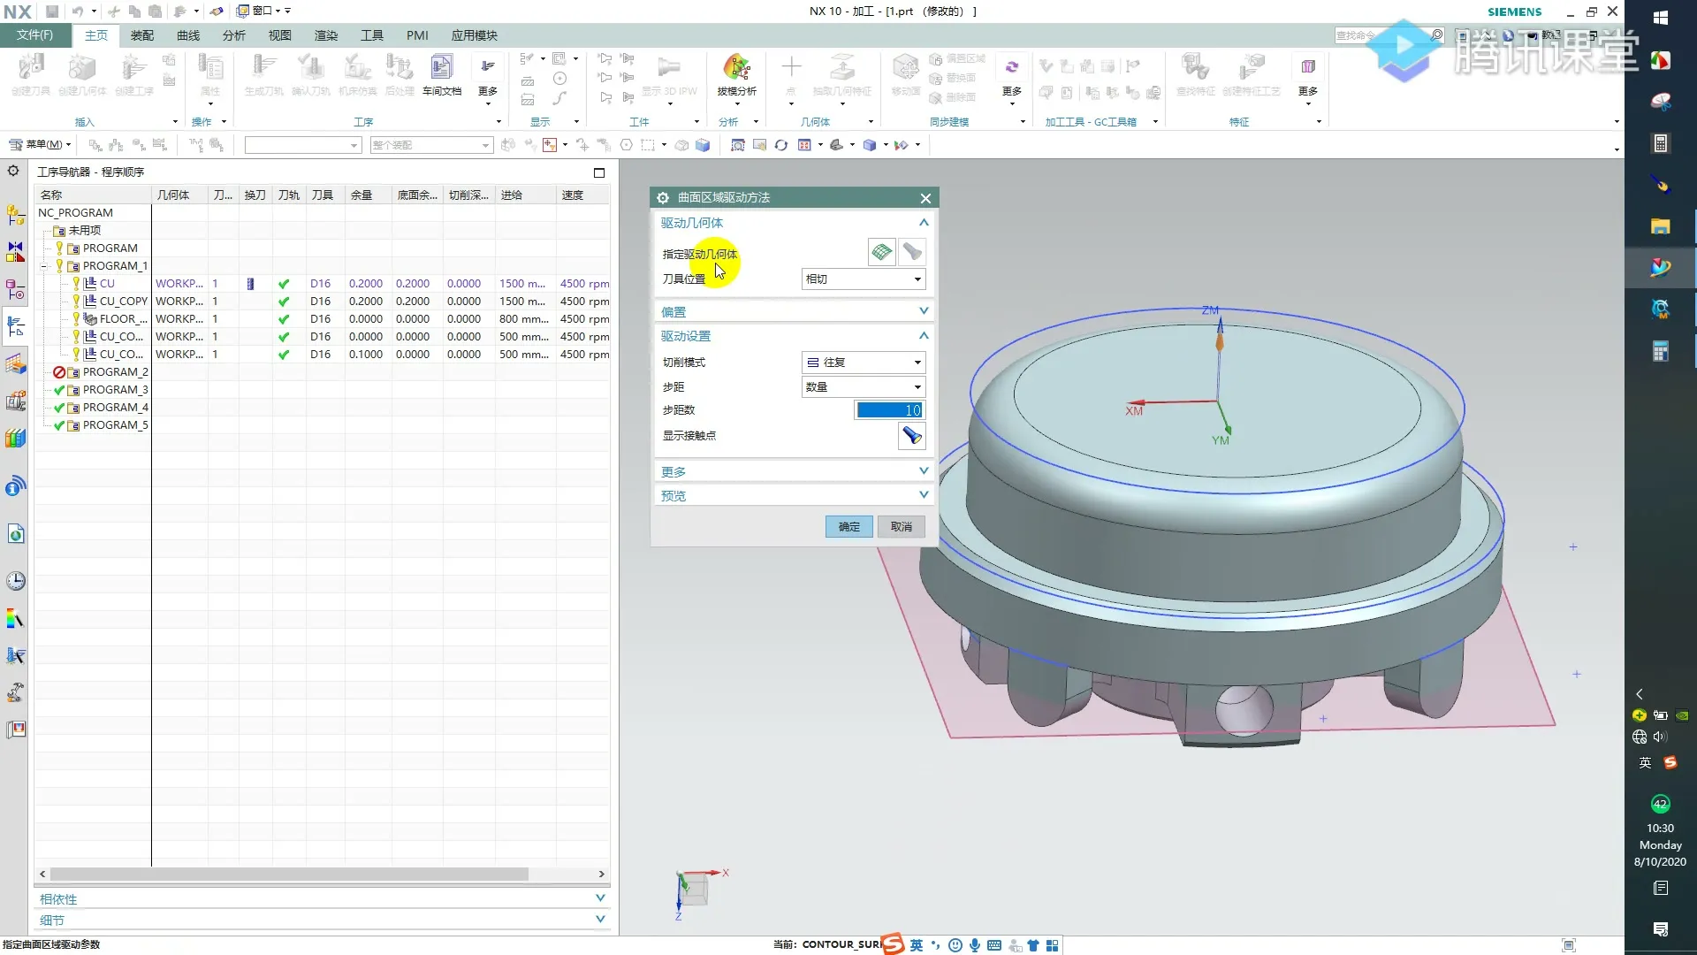This screenshot has height=955, width=1697.
Task: Click the Cancel button
Action: 901,527
